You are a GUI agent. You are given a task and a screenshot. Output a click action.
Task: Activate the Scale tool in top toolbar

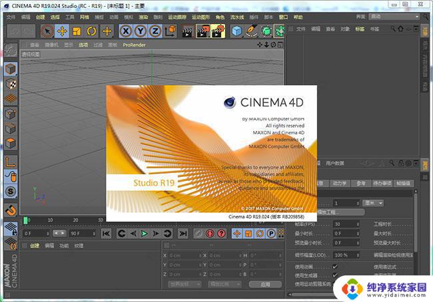(x=77, y=31)
